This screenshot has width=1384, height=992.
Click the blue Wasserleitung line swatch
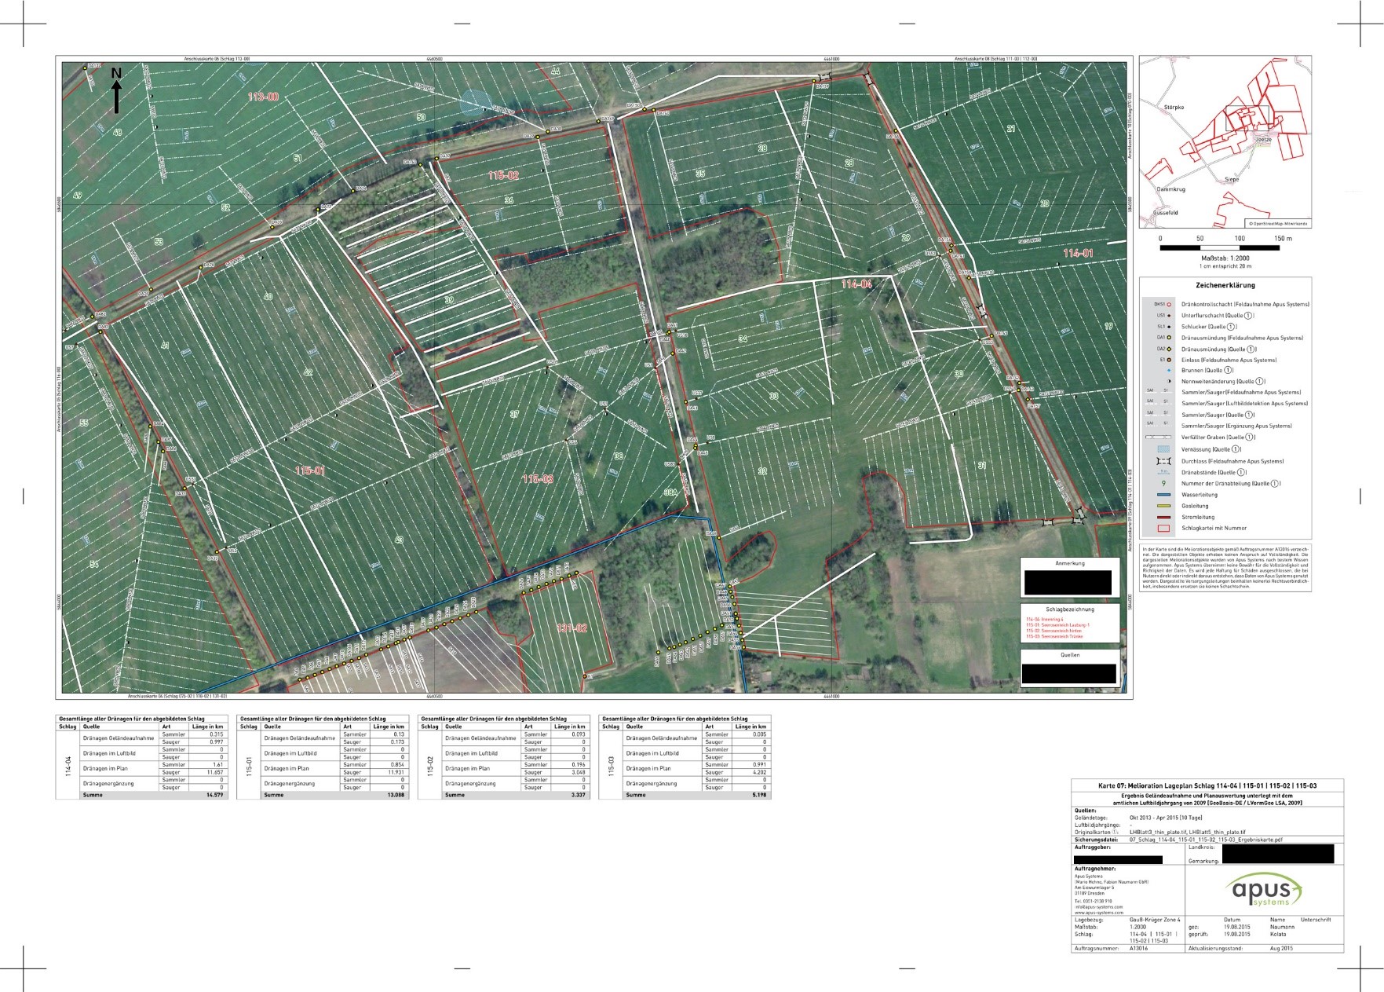pyautogui.click(x=1163, y=495)
